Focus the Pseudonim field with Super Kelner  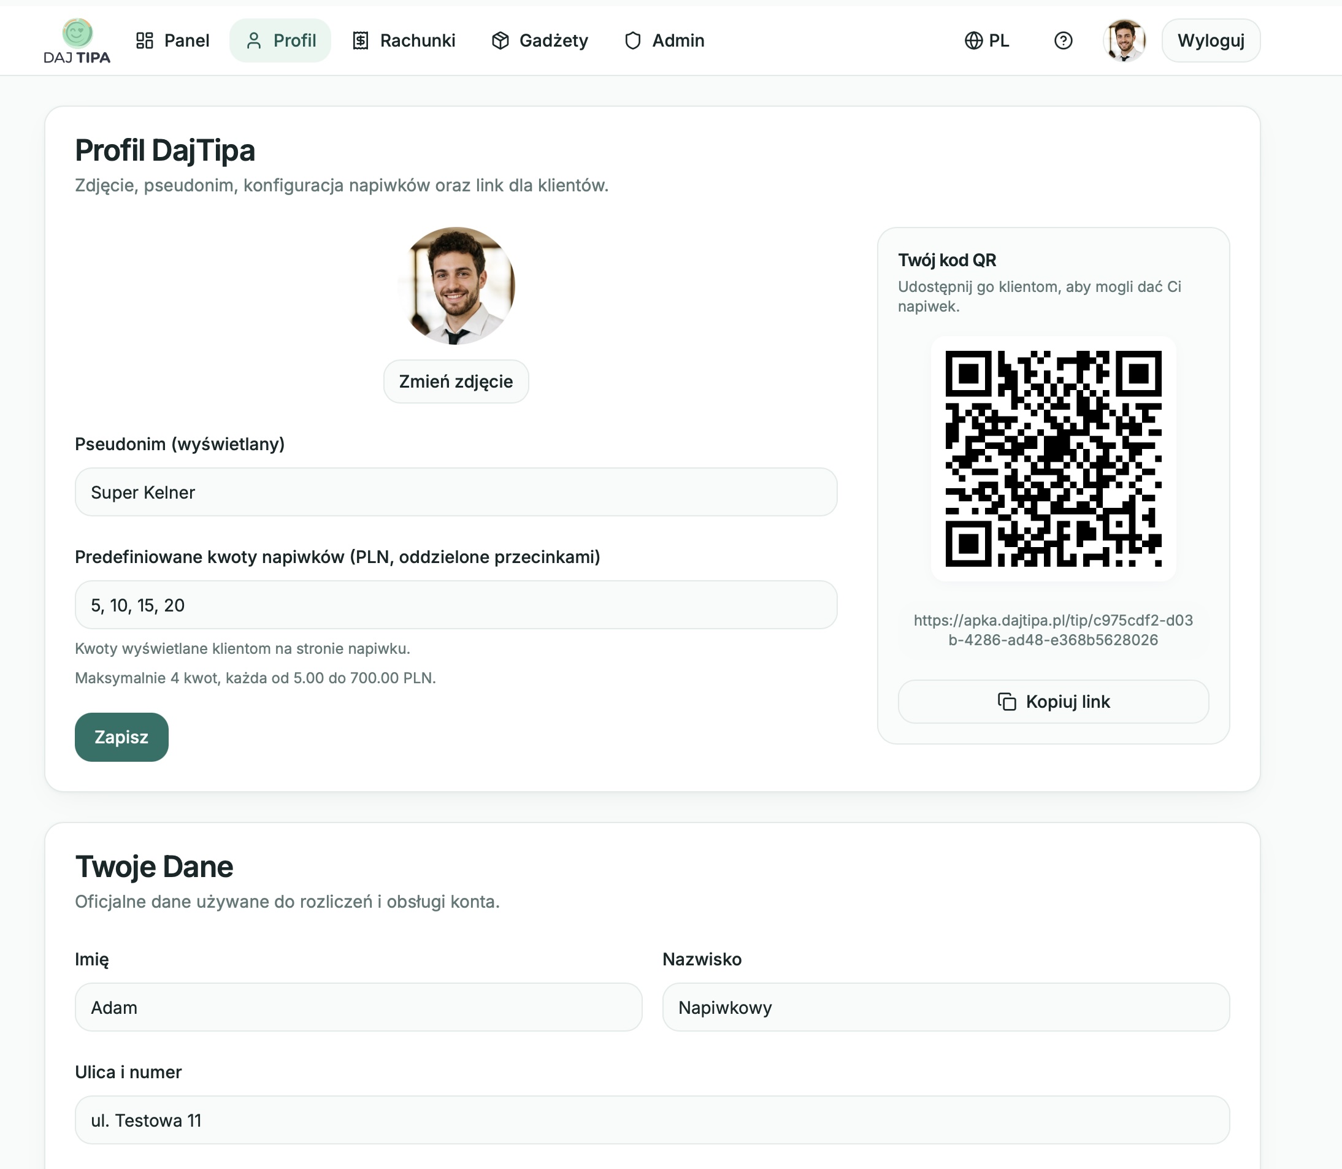pyautogui.click(x=456, y=492)
